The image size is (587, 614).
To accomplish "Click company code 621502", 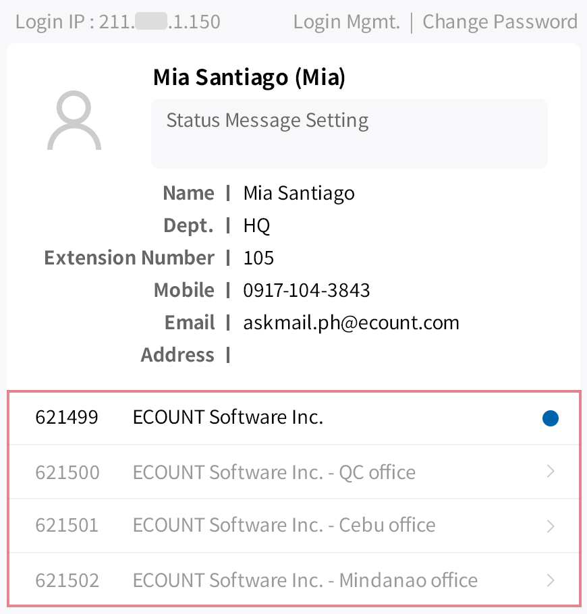I will [x=67, y=580].
